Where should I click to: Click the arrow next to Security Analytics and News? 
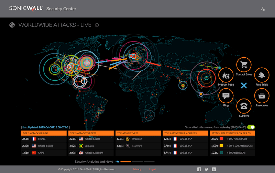(x=117, y=161)
